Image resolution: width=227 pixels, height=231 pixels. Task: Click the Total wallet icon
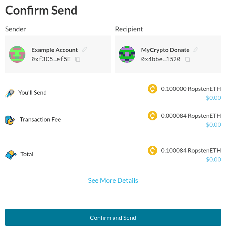click(x=11, y=155)
